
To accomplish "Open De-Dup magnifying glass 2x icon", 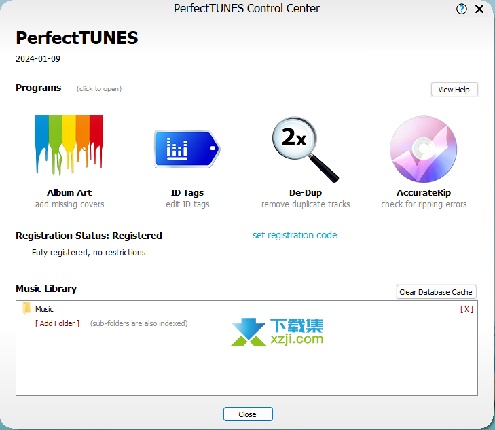I will pyautogui.click(x=306, y=149).
